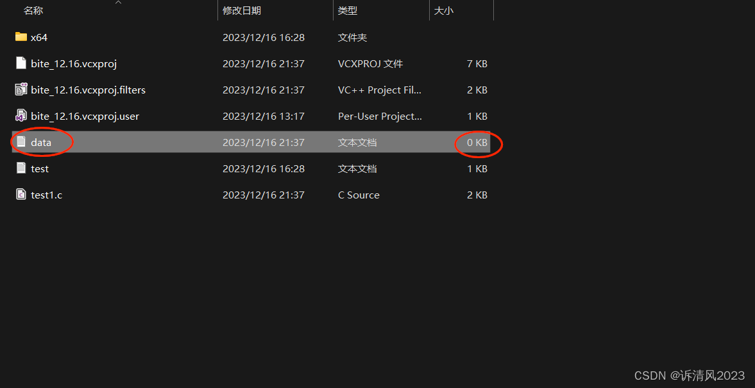Sort files by the 修改日期 column header
Viewport: 755px width, 388px height.
tap(242, 11)
